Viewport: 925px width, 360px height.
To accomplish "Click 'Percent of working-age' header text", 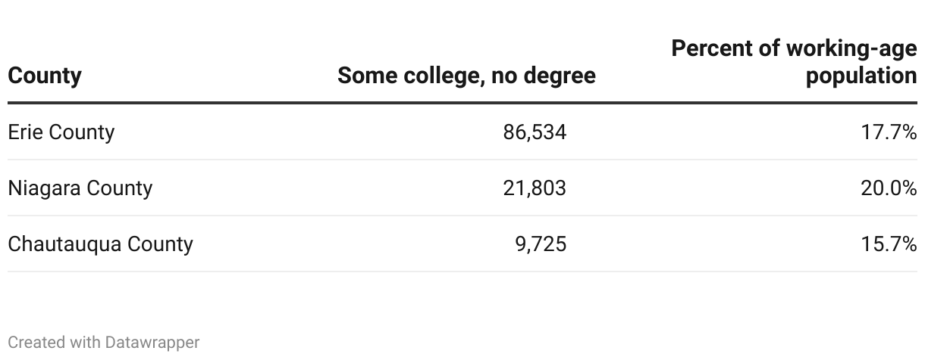I will [x=795, y=49].
